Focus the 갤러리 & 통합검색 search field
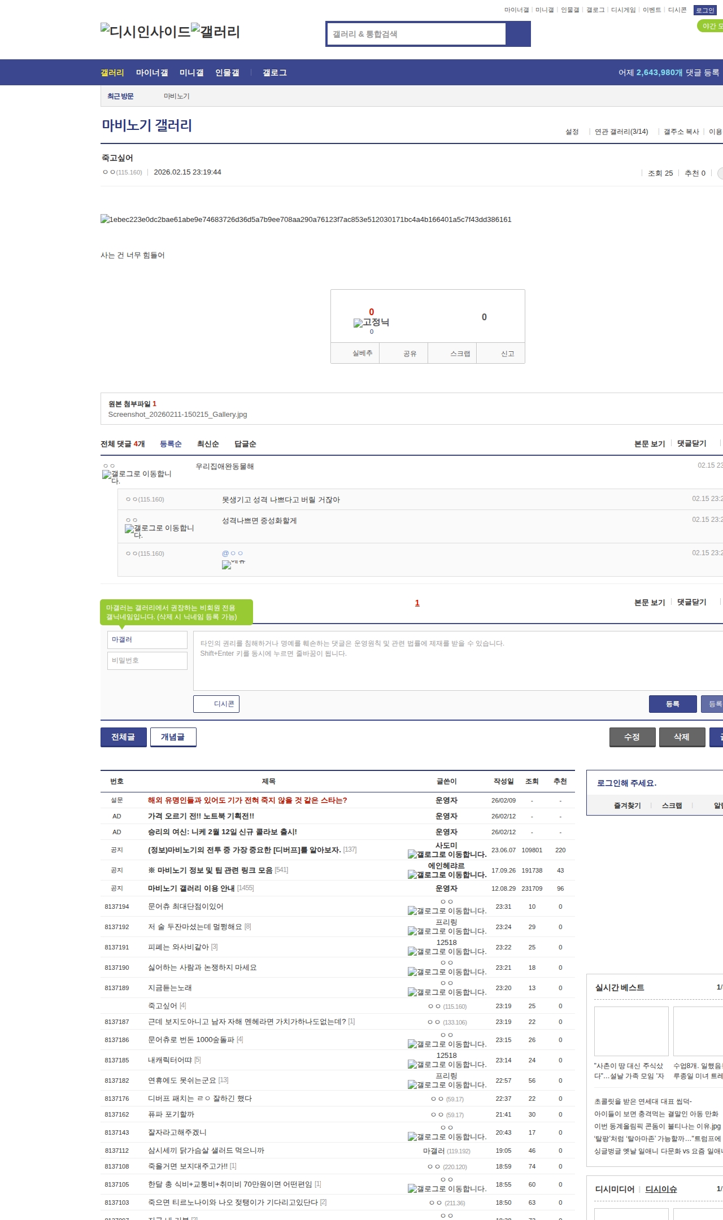The width and height of the screenshot is (723, 1220). coord(417,34)
